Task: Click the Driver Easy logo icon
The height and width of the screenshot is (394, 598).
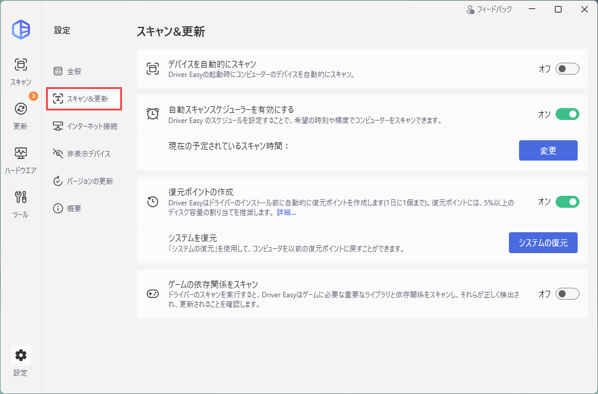Action: 21,30
